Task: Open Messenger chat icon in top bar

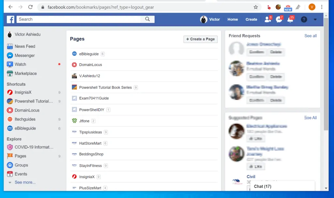Action: click(279, 19)
